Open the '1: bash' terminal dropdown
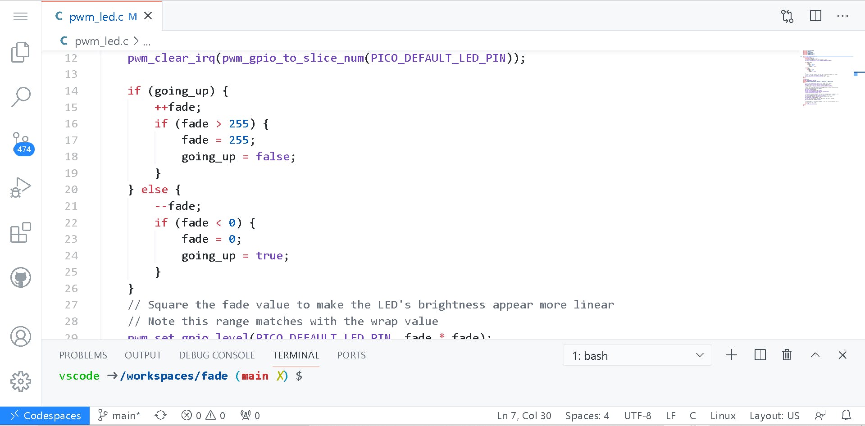Viewport: 865px width, 426px height. point(637,356)
